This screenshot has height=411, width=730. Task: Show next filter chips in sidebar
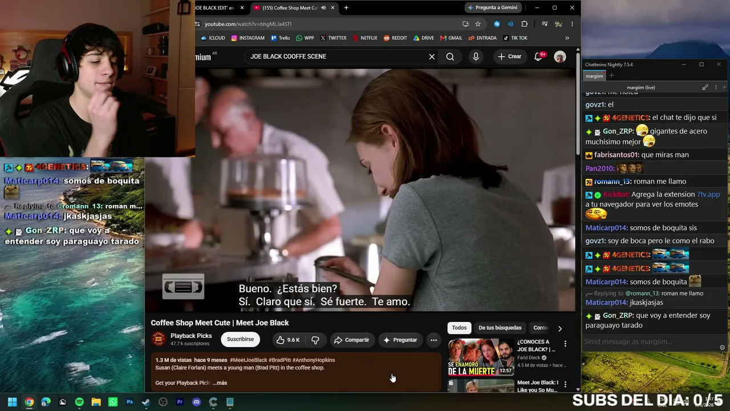tap(559, 328)
